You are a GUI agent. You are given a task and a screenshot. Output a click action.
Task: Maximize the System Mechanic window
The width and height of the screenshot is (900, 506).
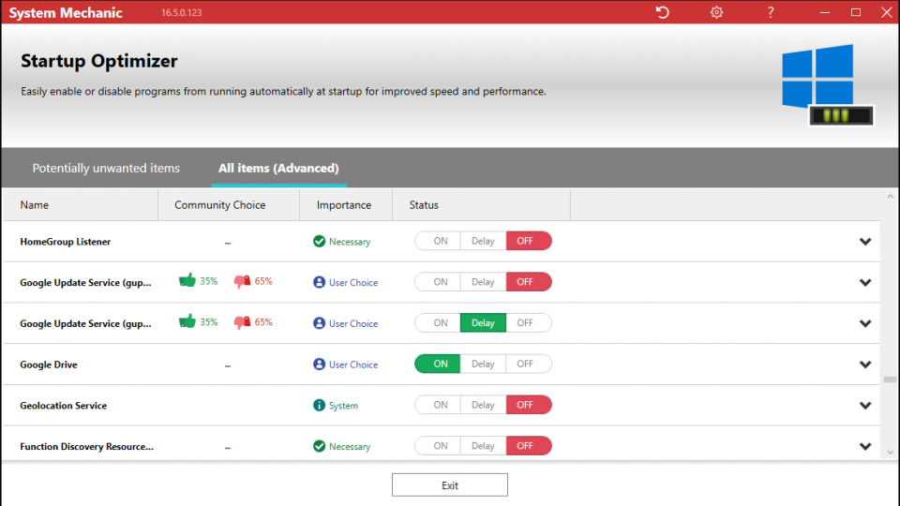pos(856,12)
